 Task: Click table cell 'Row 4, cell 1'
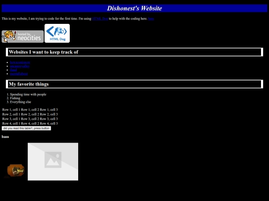tap(11, 124)
